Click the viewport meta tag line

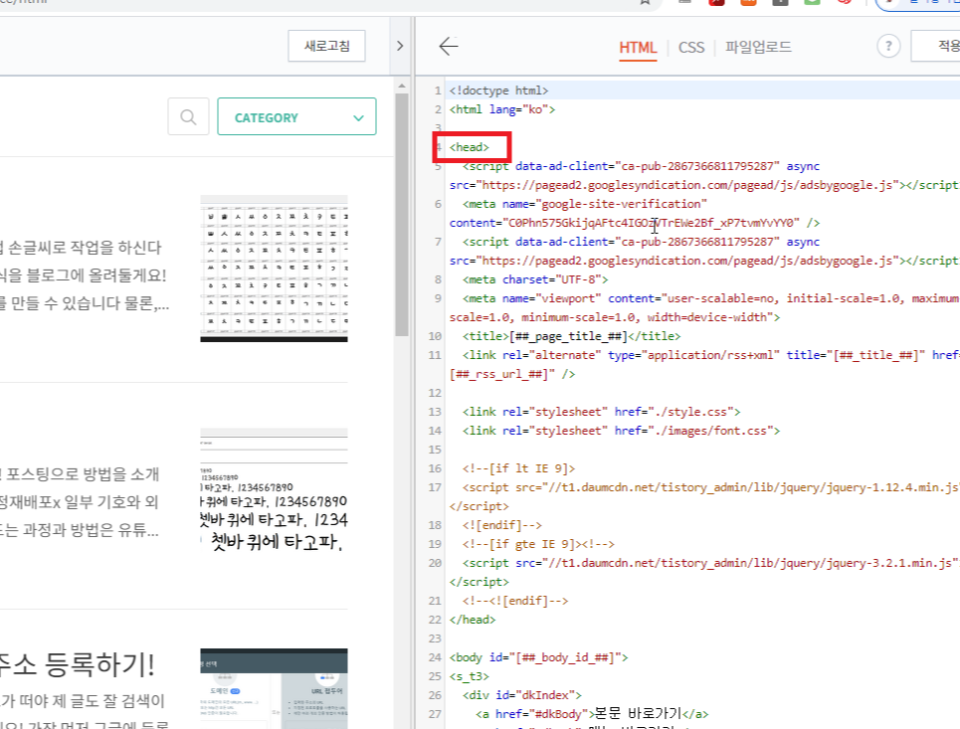pyautogui.click(x=704, y=308)
